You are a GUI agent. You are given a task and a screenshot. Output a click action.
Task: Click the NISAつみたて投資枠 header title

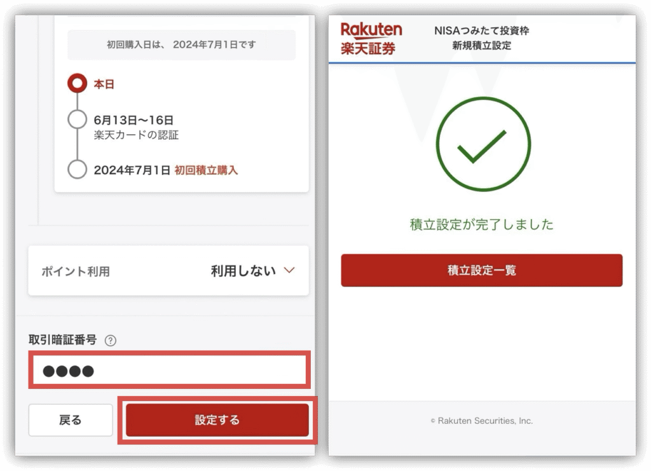[482, 31]
